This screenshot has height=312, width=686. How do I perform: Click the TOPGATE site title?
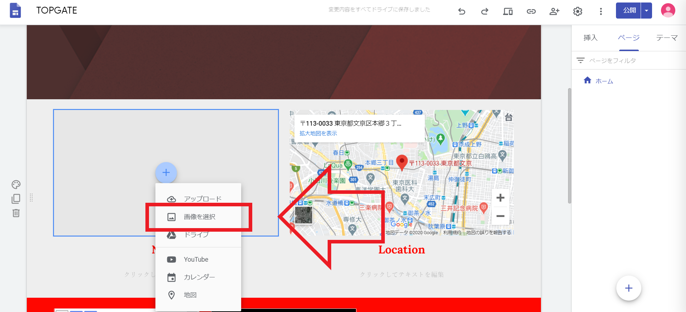[56, 10]
